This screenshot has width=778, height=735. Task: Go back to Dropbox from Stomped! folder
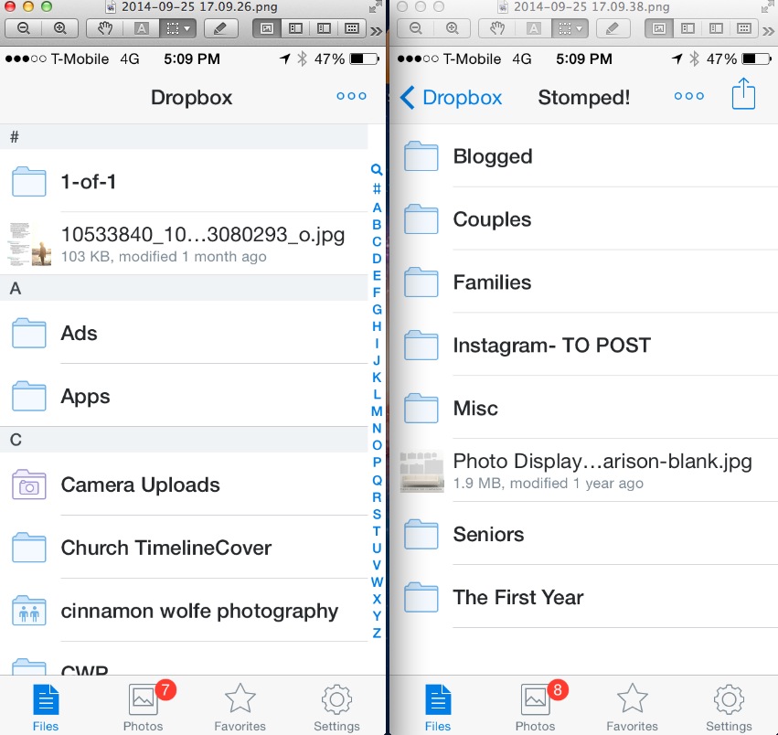[x=451, y=97]
